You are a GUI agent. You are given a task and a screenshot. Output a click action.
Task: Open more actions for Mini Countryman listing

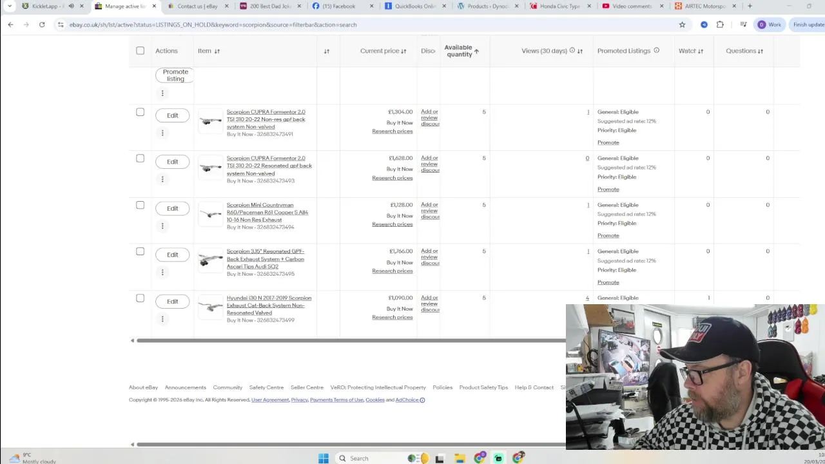point(162,226)
